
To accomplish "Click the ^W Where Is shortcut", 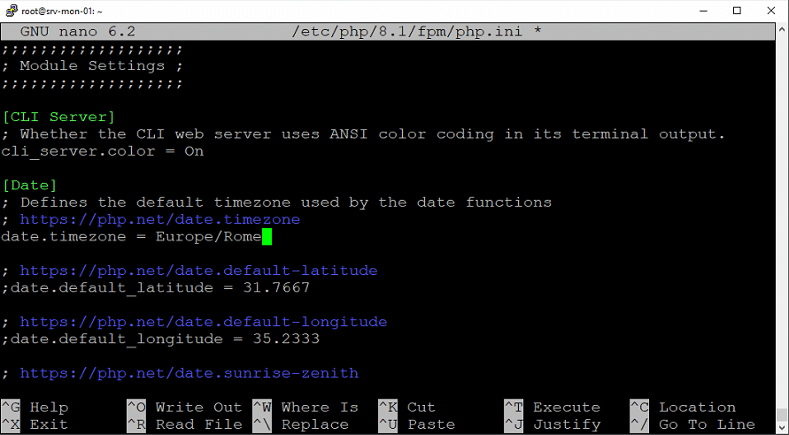I will (306, 408).
